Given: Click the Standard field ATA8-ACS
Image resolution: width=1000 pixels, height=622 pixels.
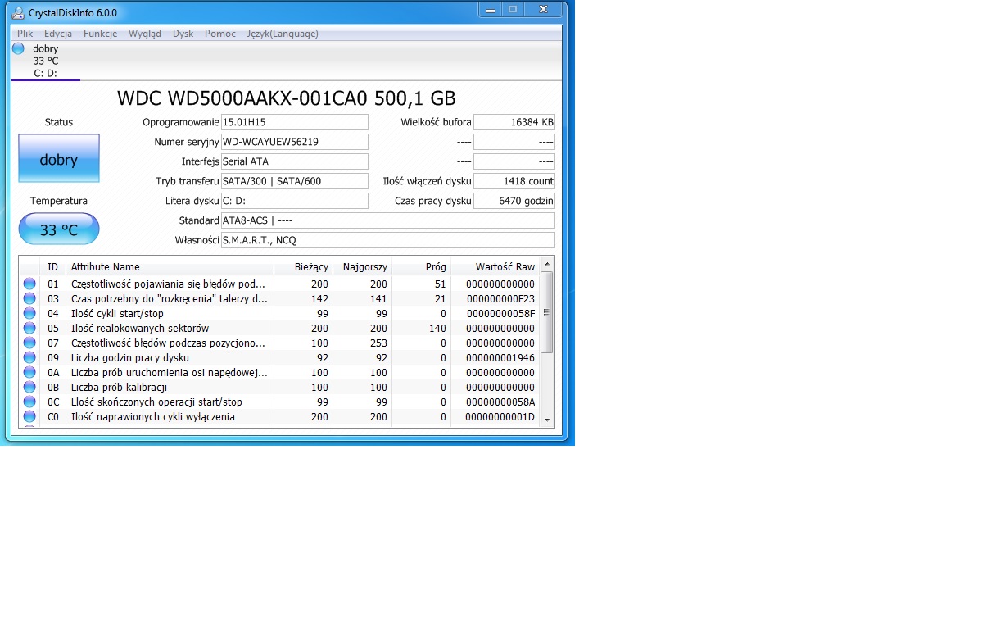Looking at the screenshot, I should pyautogui.click(x=388, y=220).
